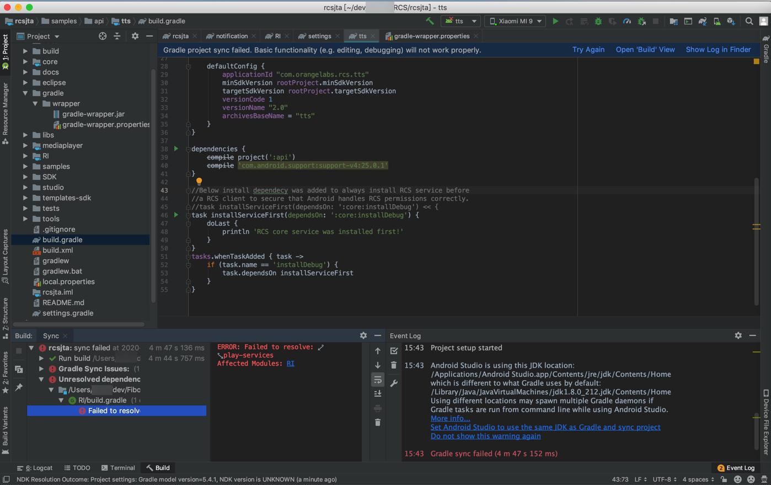This screenshot has height=485, width=771.
Task: Toggle Resource Manager side panel
Action: pyautogui.click(x=6, y=114)
